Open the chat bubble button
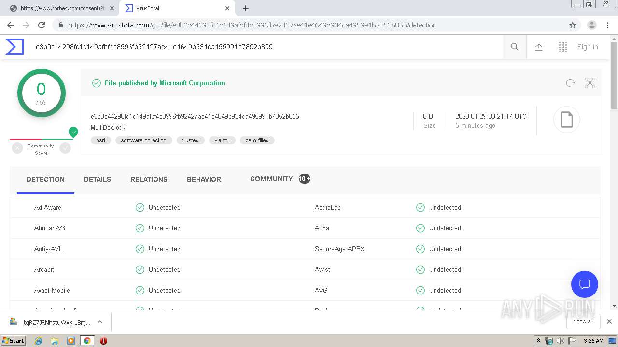This screenshot has height=347, width=618. [585, 284]
